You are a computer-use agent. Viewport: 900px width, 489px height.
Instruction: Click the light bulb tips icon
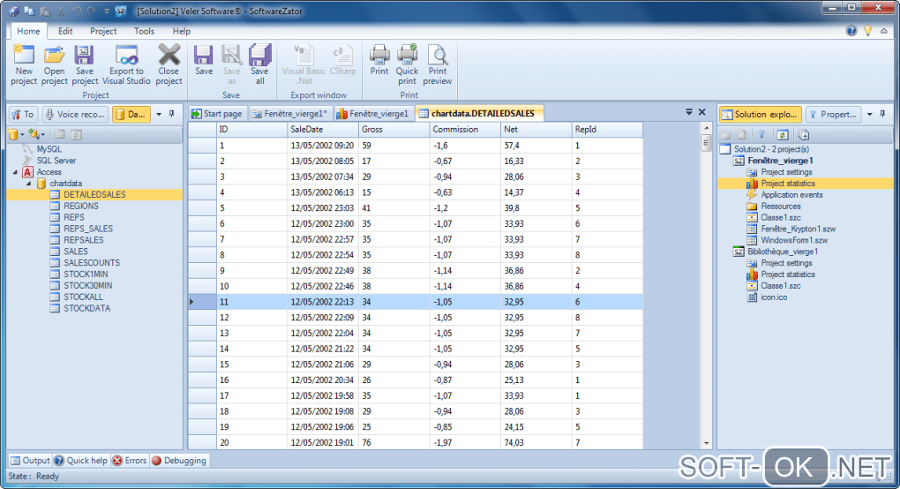pyautogui.click(x=868, y=31)
